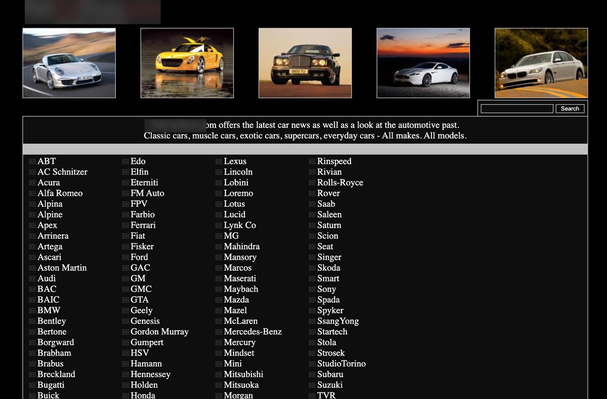The width and height of the screenshot is (607, 399).
Task: Open the AC Schnitzer link
Action: 62,172
